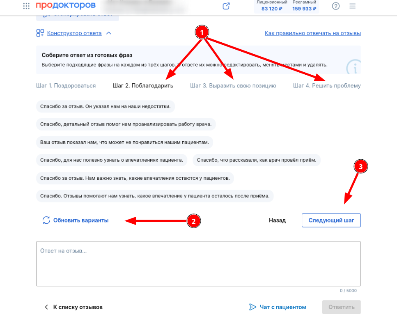
Task: Select phrase Спасибо, что рассказали, как врач провёл приём
Action: click(x=257, y=160)
